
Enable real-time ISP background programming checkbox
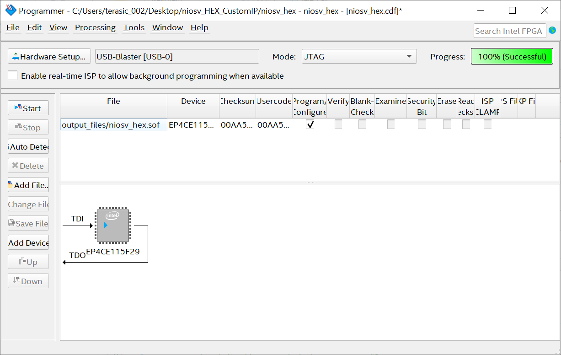13,76
